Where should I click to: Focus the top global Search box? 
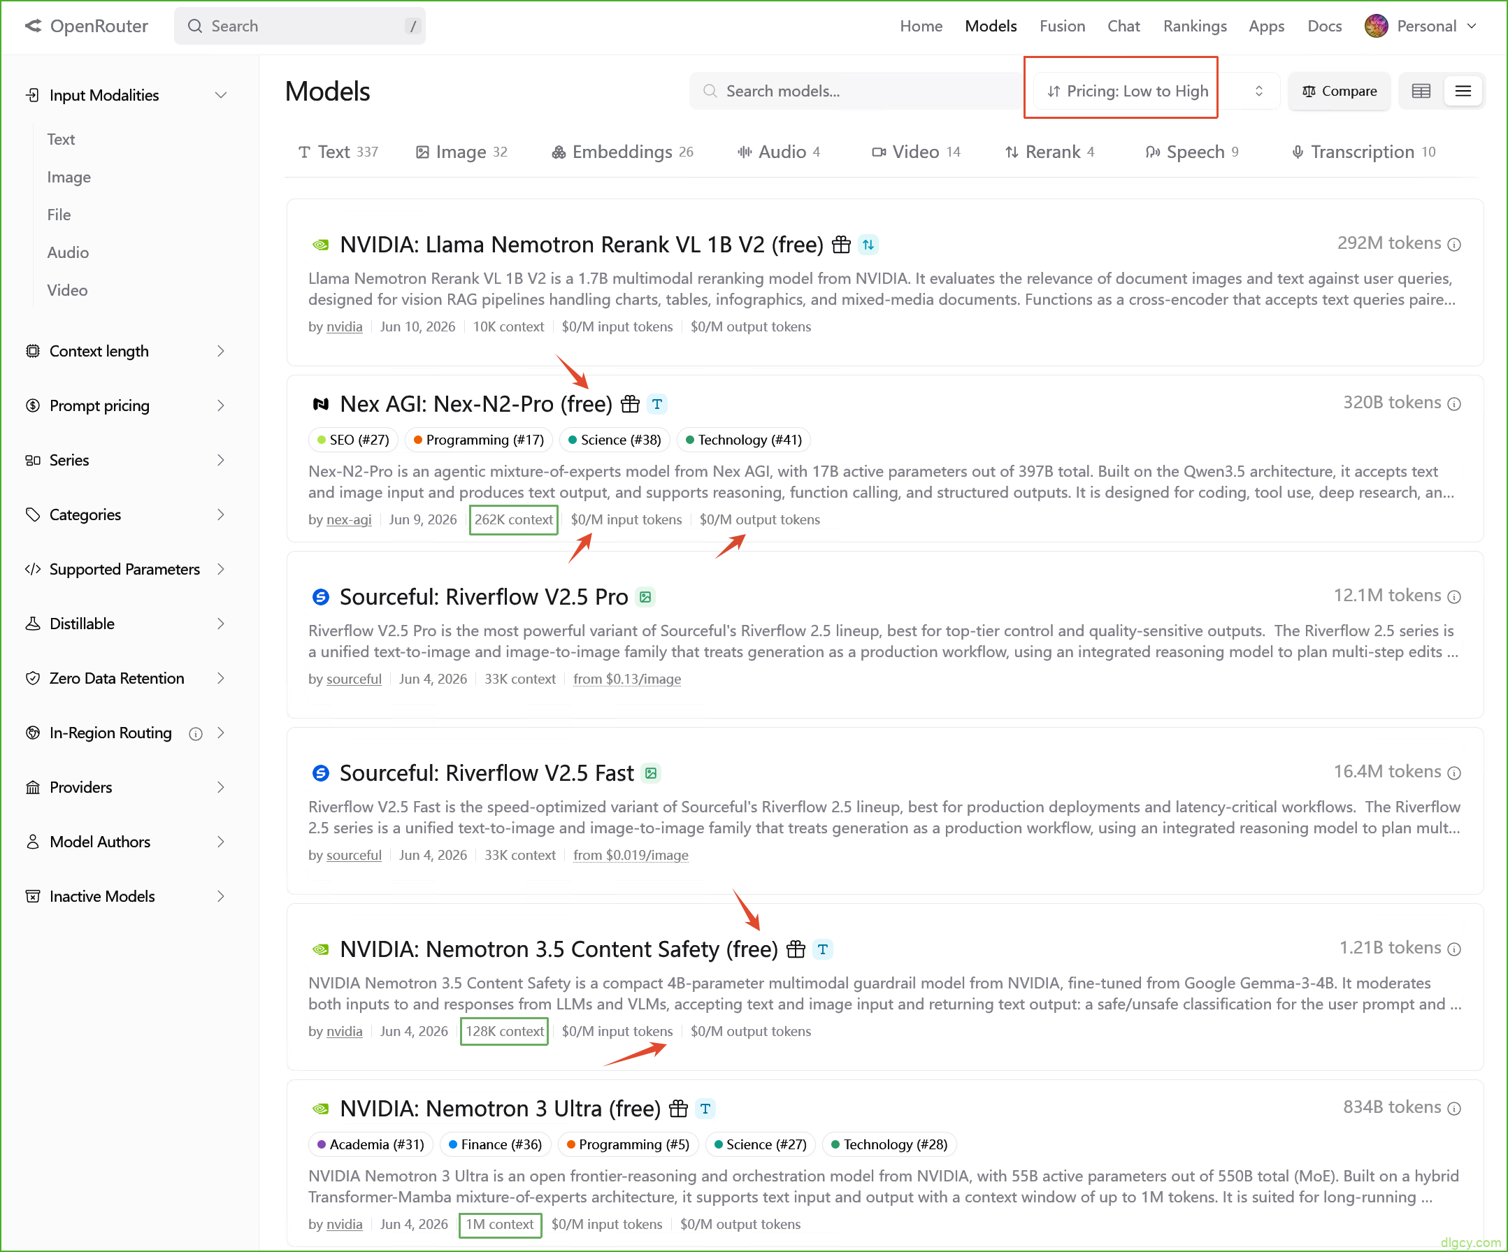[x=299, y=27]
